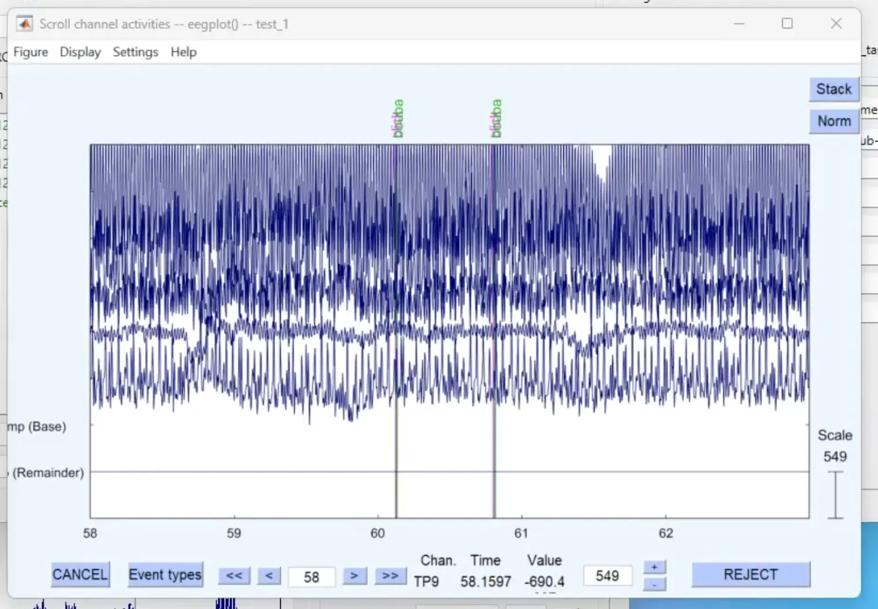Increase scale with the + button

(654, 567)
